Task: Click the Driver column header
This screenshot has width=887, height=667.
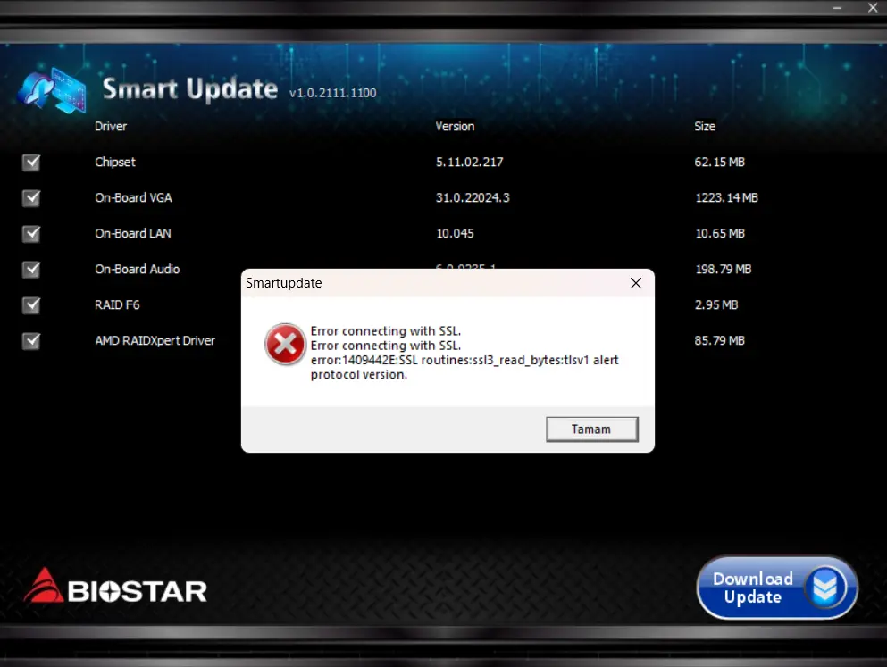Action: (x=111, y=127)
